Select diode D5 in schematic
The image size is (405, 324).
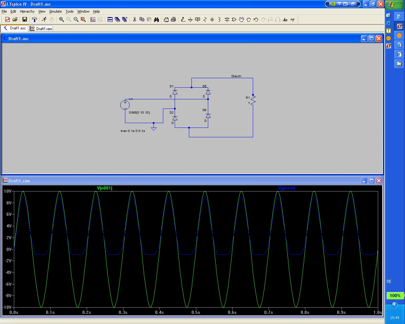click(x=208, y=92)
